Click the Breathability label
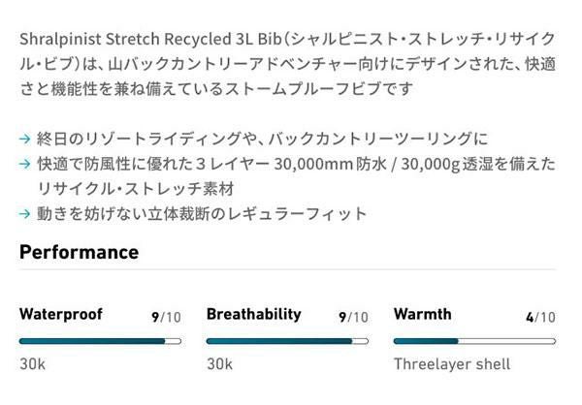Viewport: 582px width, 405px height. point(253,315)
